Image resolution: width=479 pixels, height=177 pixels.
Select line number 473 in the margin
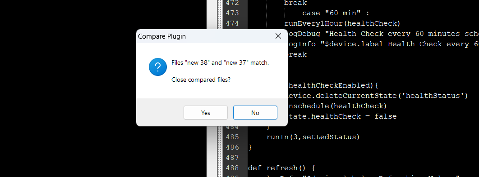coord(232,13)
